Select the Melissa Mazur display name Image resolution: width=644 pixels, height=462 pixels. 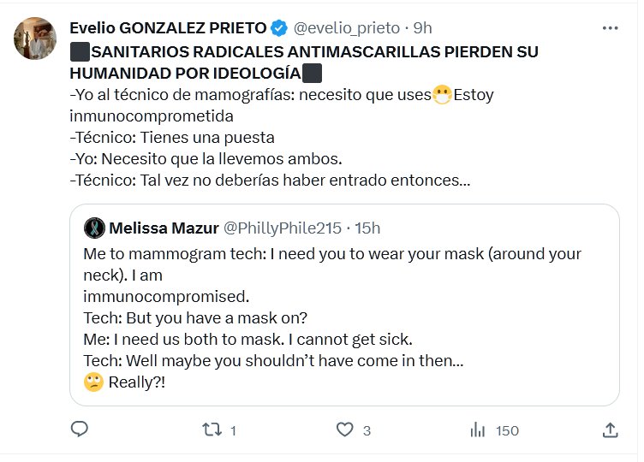point(164,228)
